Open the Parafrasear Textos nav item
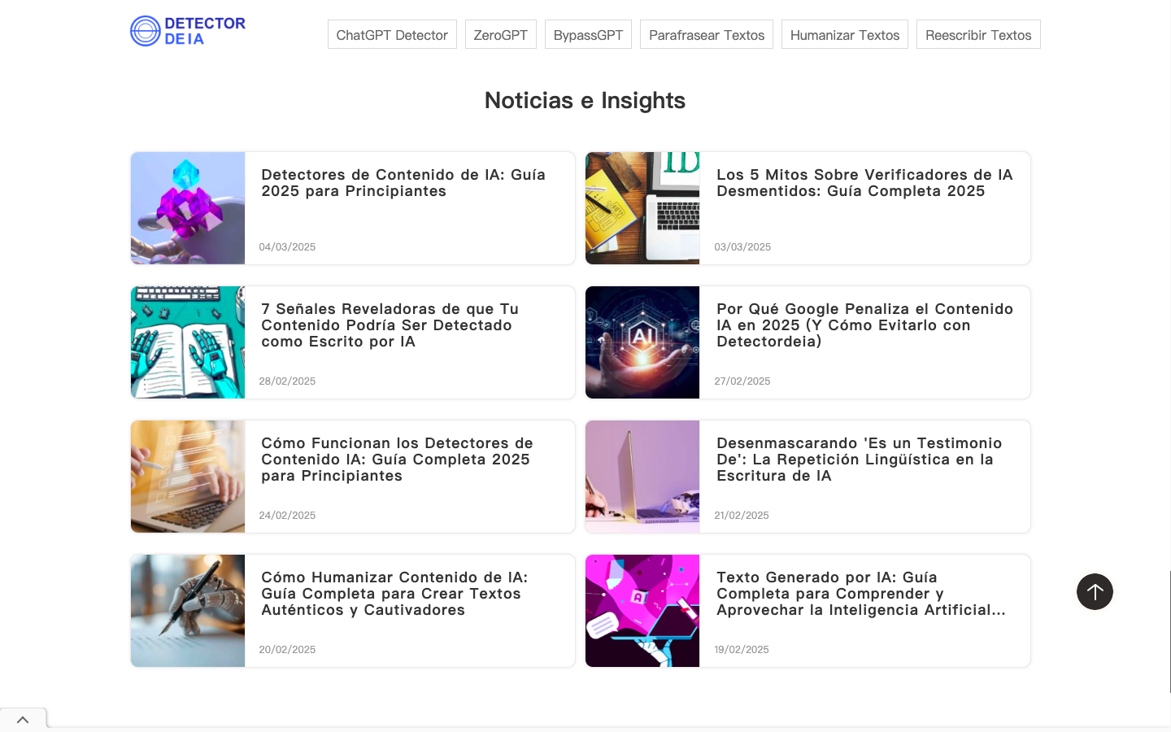The image size is (1171, 732). pos(707,35)
